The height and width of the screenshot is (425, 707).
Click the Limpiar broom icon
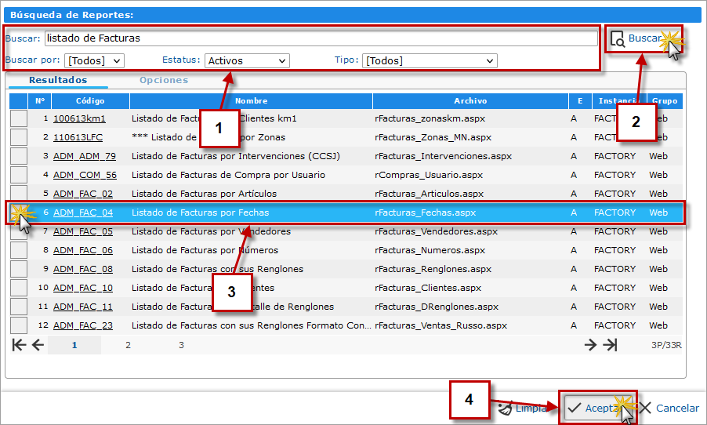pyautogui.click(x=506, y=408)
